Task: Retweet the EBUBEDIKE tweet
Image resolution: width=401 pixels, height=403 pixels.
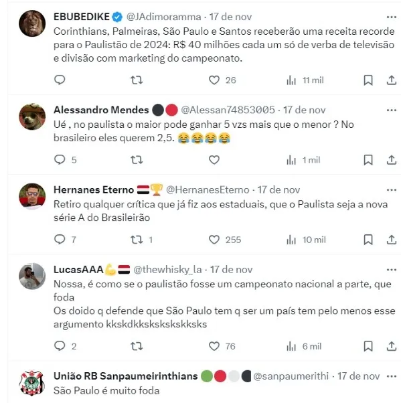Action: [x=137, y=80]
